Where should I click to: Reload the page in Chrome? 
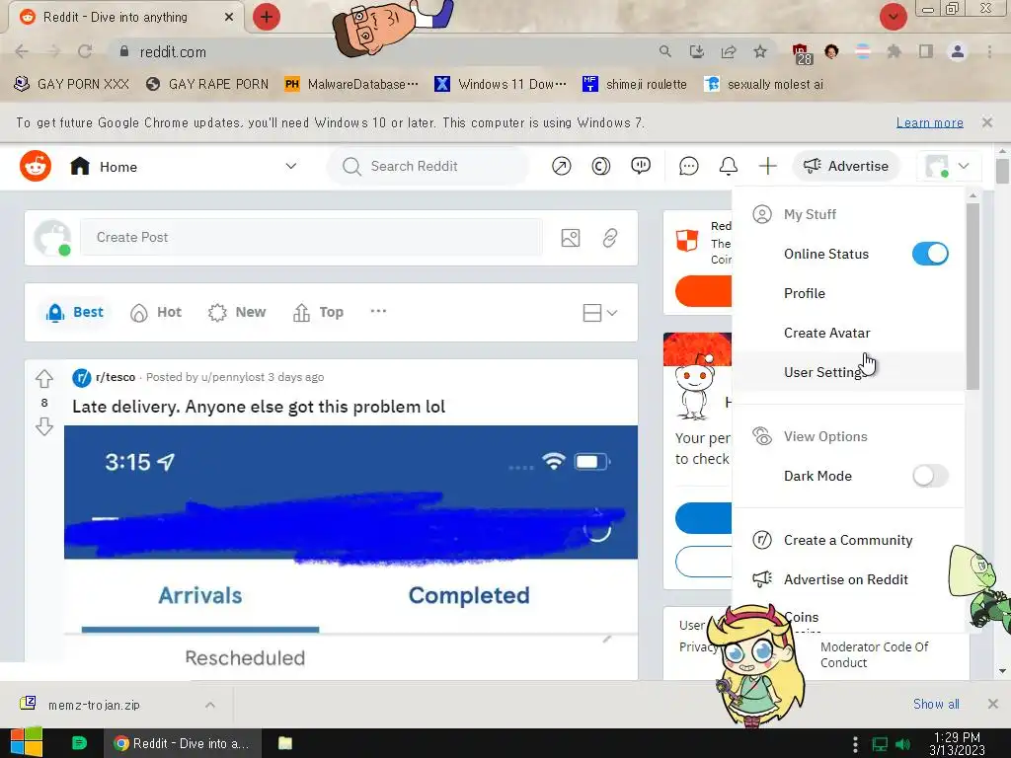85,51
